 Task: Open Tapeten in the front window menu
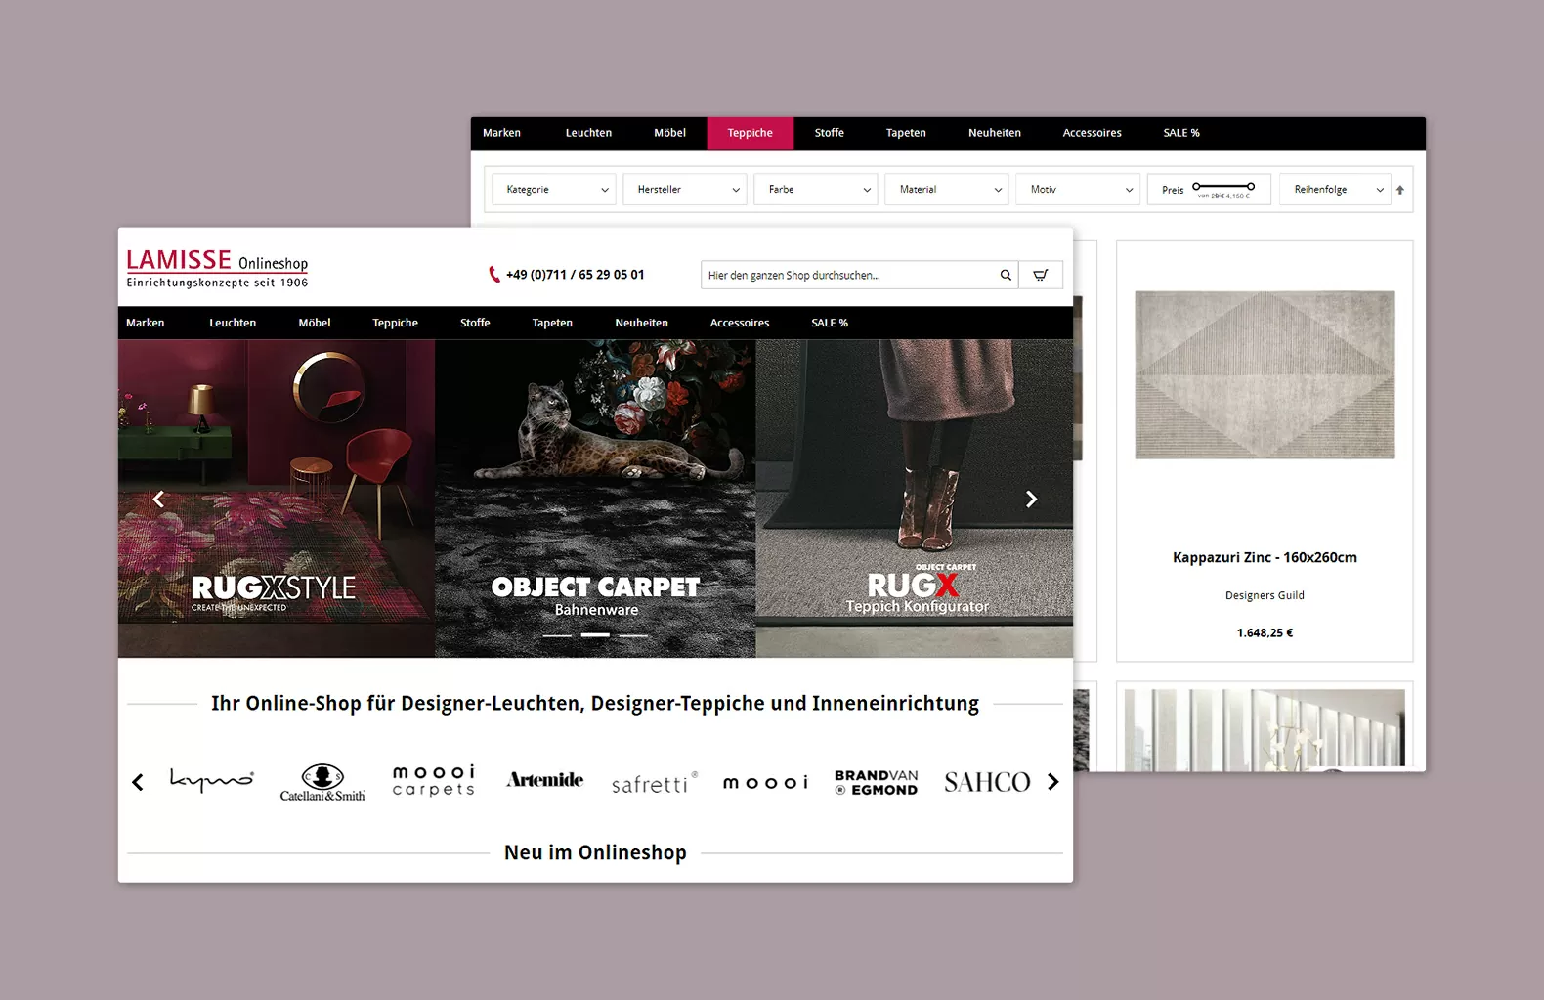[552, 323]
